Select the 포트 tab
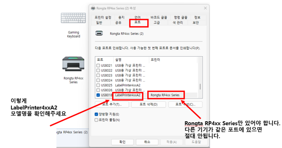Viewport: 282px width, 148px height. coord(137,22)
